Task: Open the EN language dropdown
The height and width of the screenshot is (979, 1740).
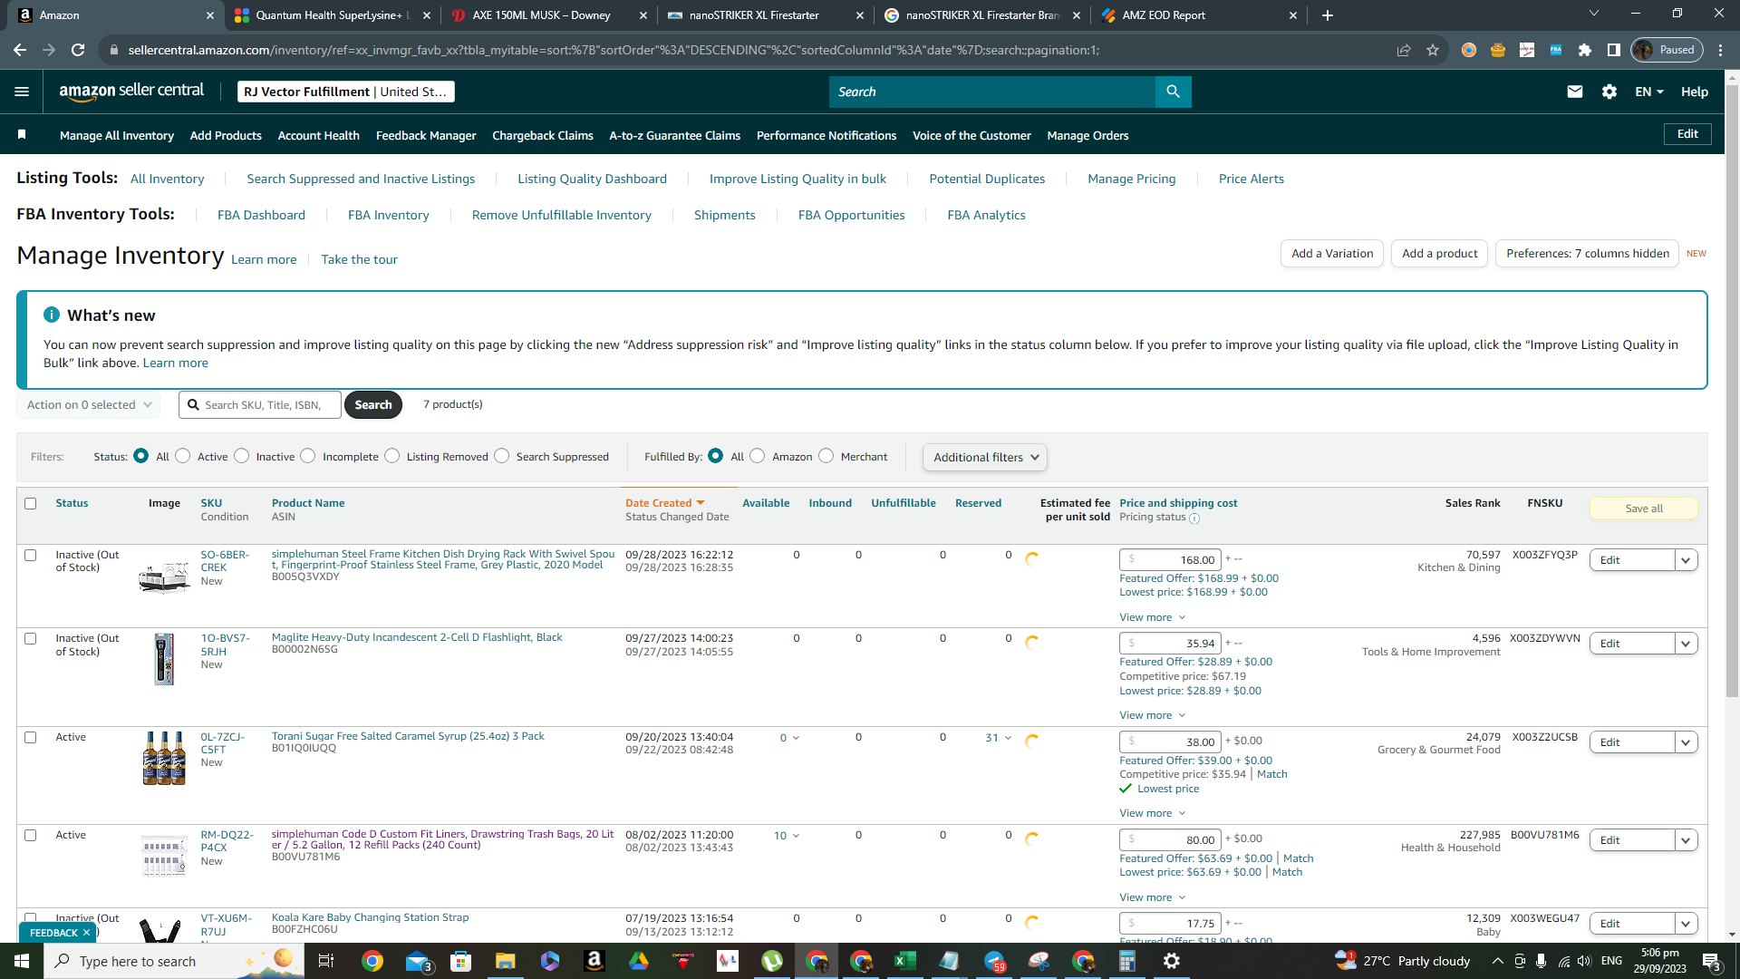Action: click(1649, 92)
